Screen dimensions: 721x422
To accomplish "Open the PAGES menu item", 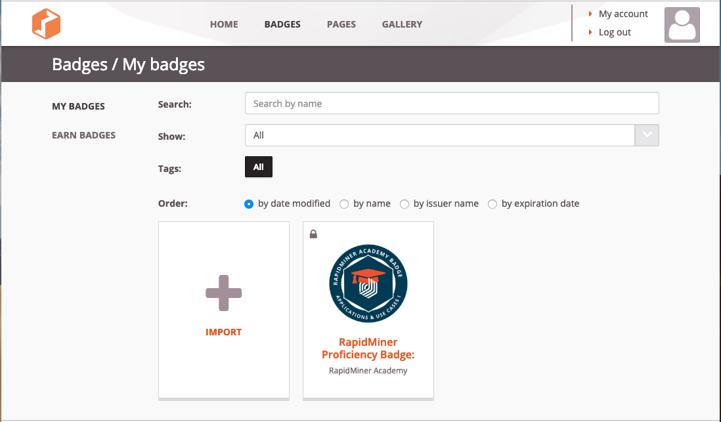I will [x=341, y=24].
